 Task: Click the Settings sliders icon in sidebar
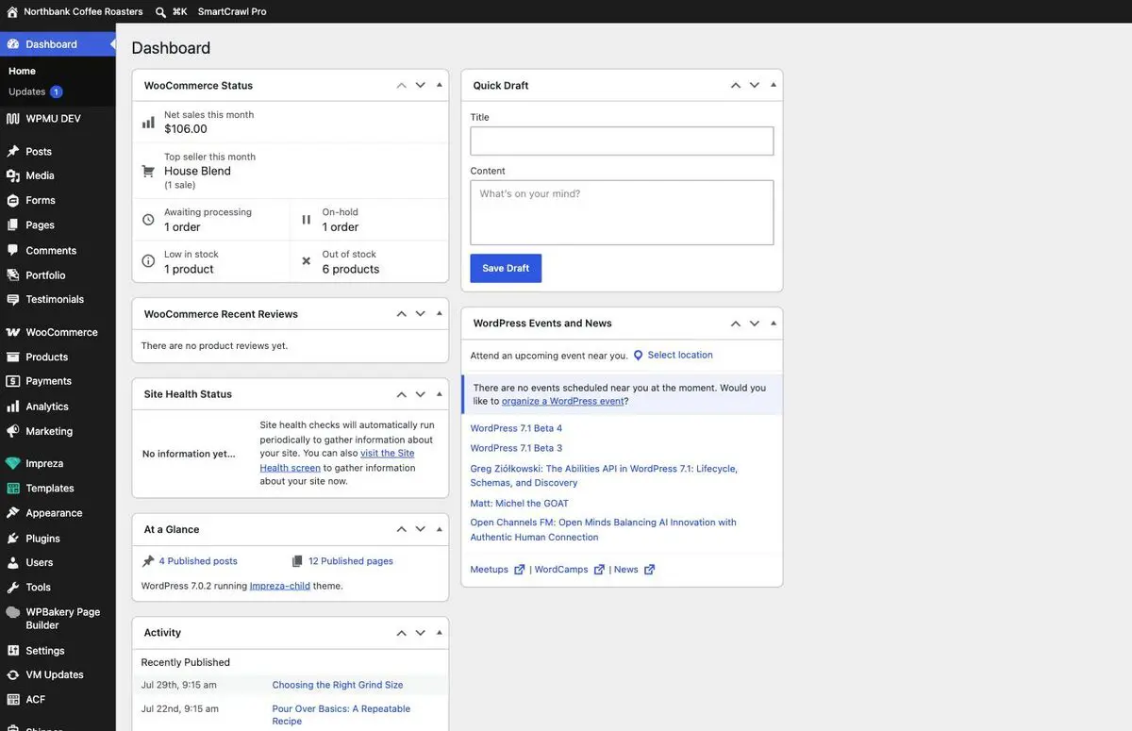coord(12,651)
